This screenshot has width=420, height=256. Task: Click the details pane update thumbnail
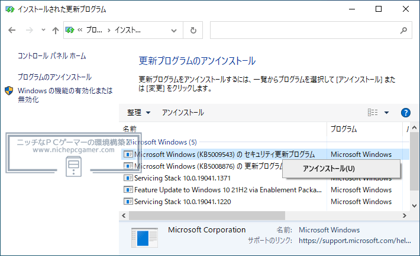click(145, 237)
